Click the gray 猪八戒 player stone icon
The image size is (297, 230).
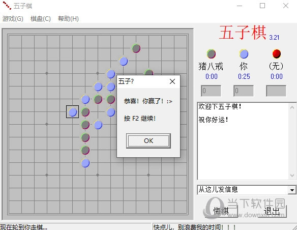tap(211, 54)
